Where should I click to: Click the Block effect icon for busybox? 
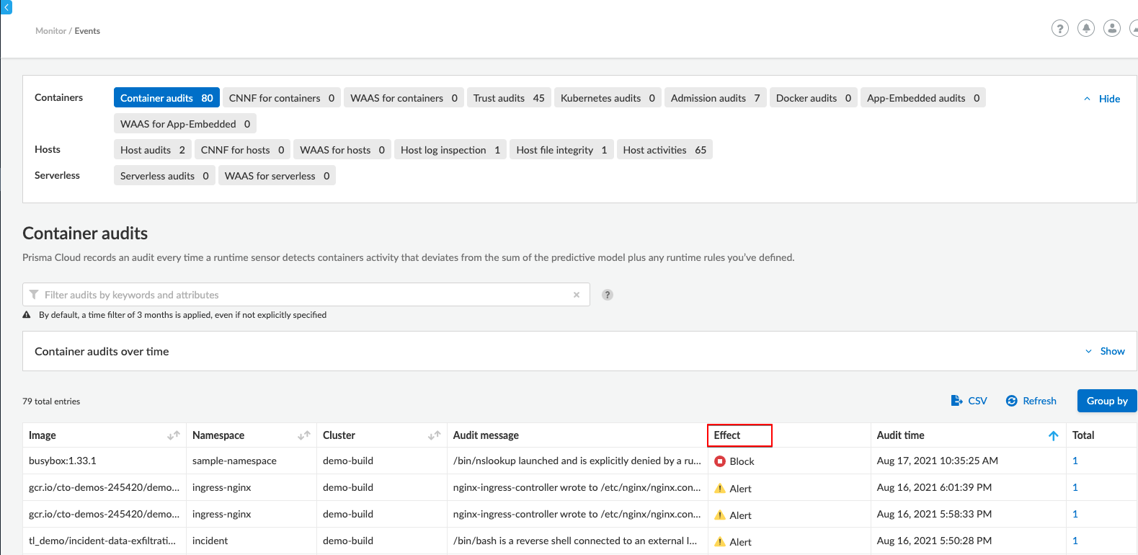(719, 461)
